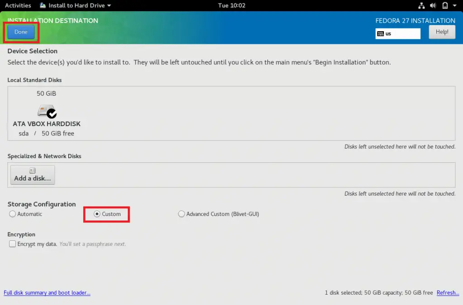Open Full disk summary and boot loader link
This screenshot has width=463, height=305.
pos(47,293)
